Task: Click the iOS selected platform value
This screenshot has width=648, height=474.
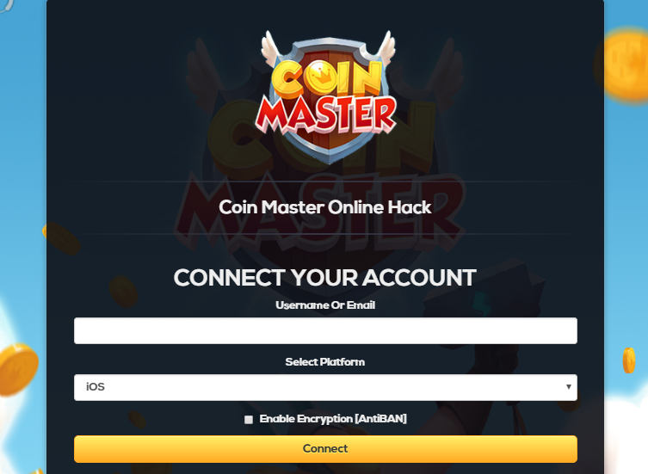Action: coord(95,387)
